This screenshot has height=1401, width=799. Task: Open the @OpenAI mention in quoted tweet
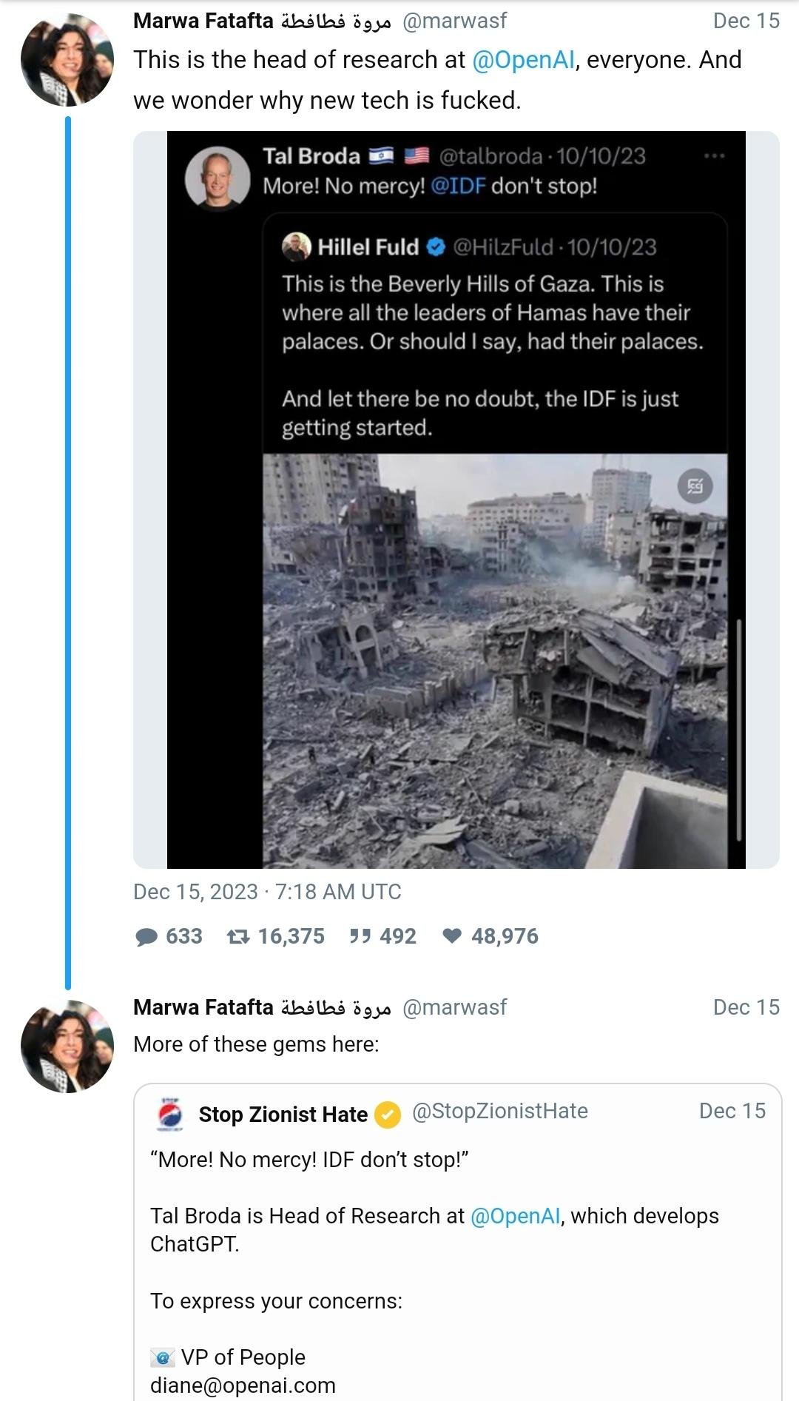pos(515,1216)
